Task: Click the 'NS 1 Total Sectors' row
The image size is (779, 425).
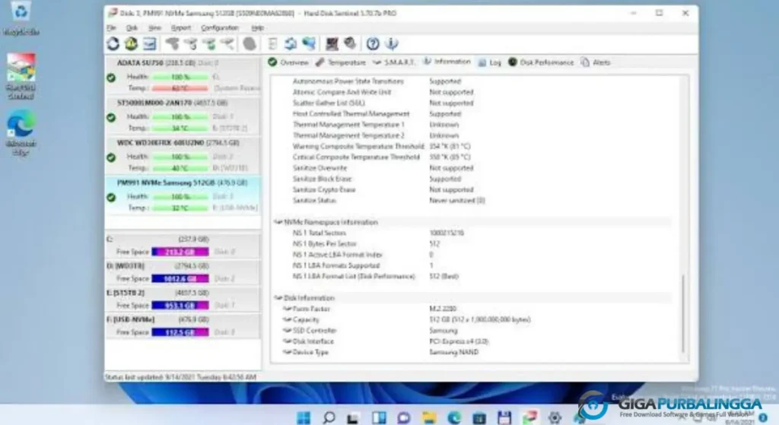Action: point(472,233)
